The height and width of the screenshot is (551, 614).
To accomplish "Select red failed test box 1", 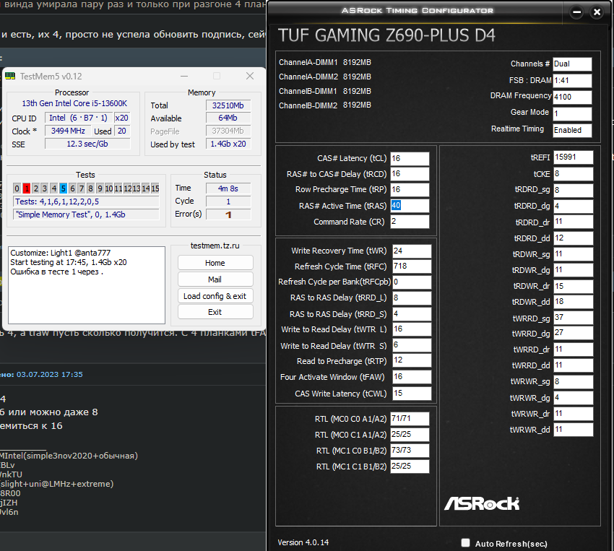I will coord(26,188).
